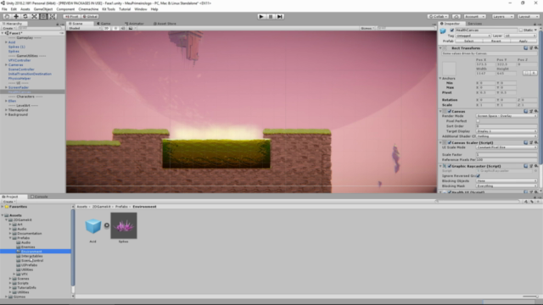Click the search by type icon in Project
Viewport: 543px width, 305px height.
(526, 202)
